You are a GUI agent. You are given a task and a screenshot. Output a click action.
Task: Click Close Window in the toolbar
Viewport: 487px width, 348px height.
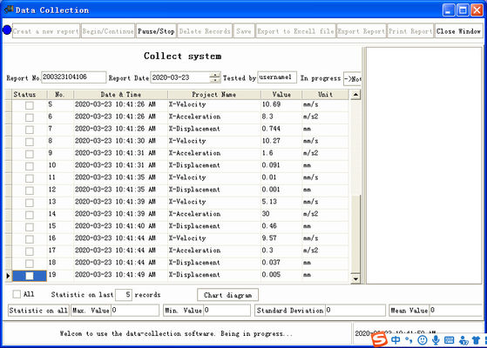(x=458, y=31)
